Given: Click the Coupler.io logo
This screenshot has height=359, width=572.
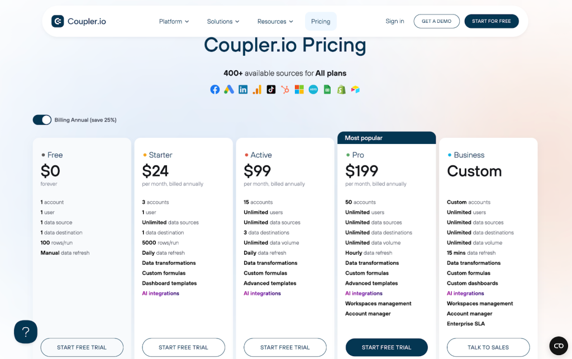Looking at the screenshot, I should click(79, 21).
